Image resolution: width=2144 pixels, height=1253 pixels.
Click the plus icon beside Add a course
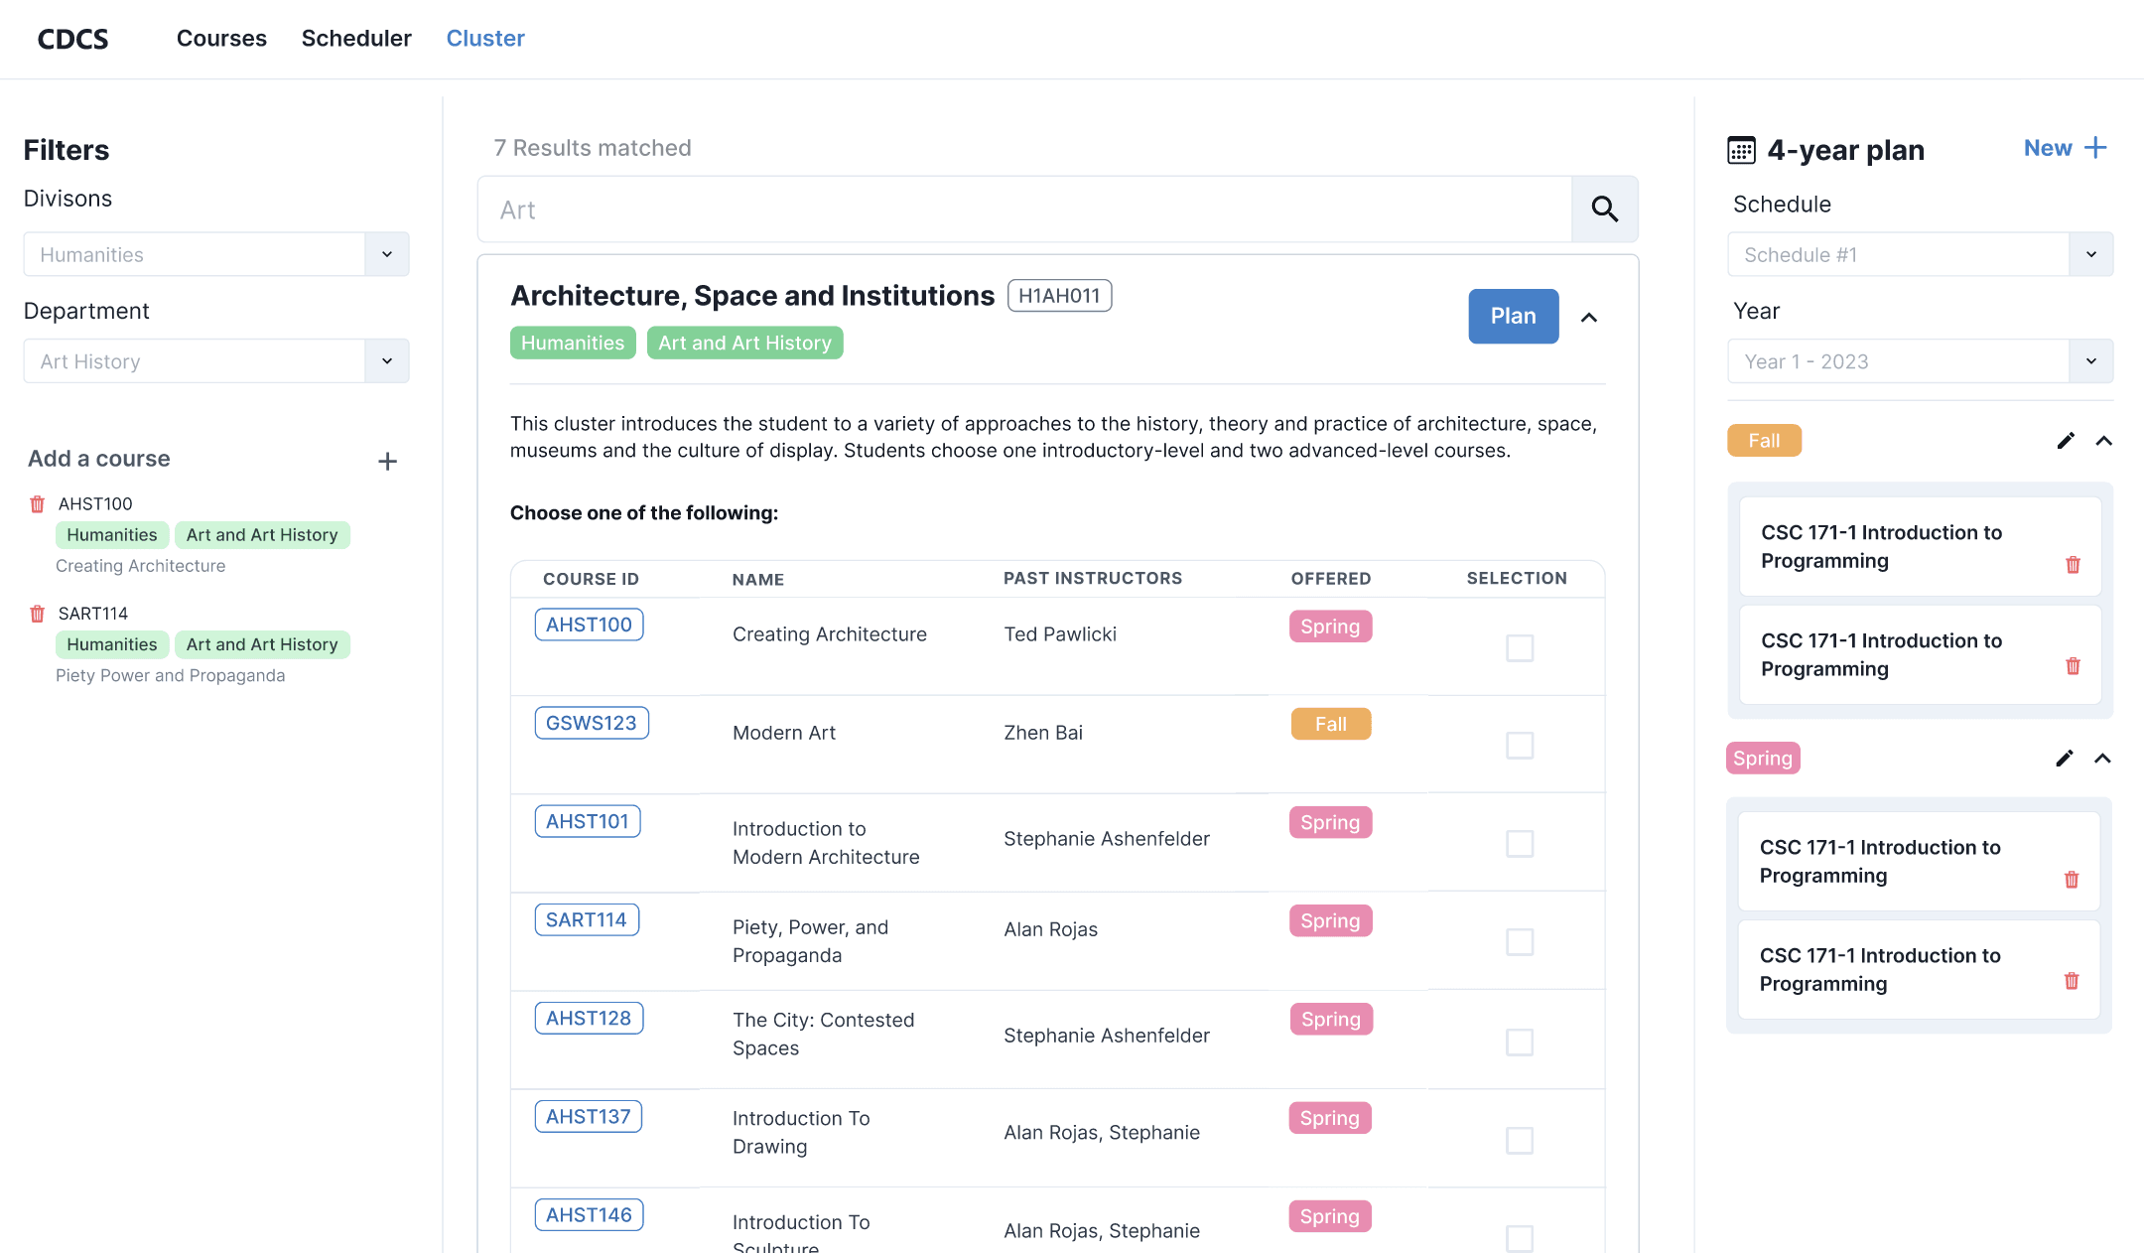(x=387, y=461)
